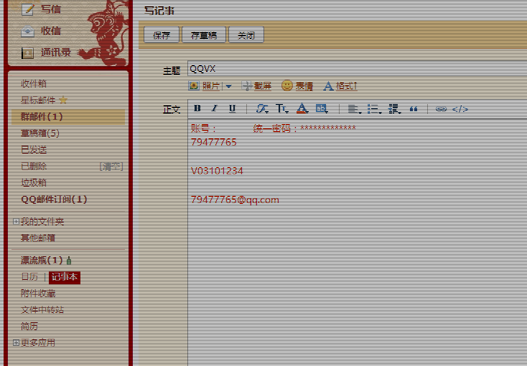Click the 截屏 scissors screenshot icon
Viewport: 527px width, 366px height.
[x=247, y=86]
